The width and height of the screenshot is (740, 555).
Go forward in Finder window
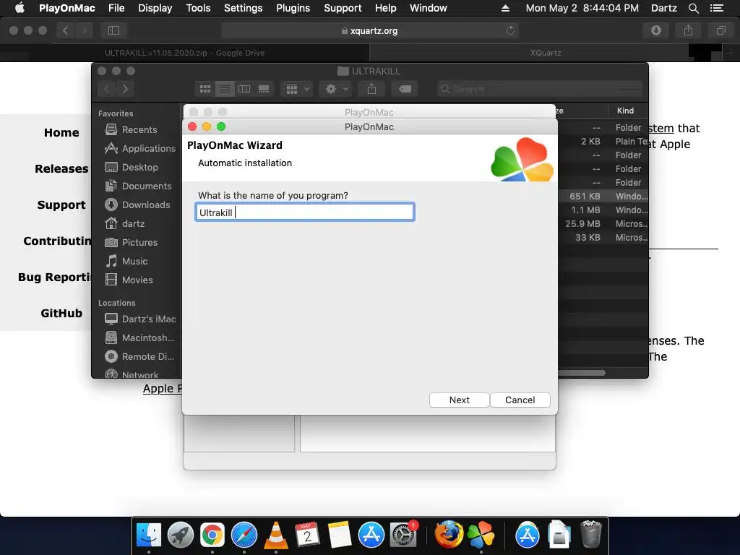(x=125, y=89)
